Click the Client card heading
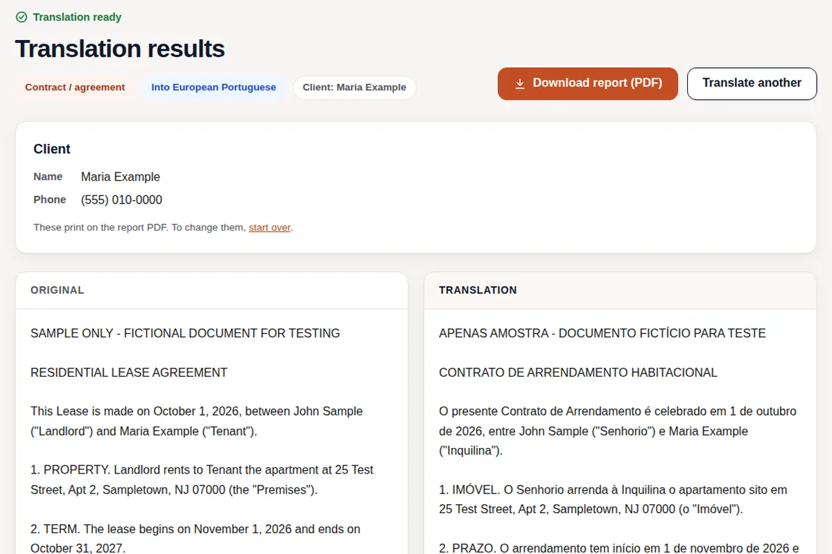Screen dimensions: 832x554 (x=52, y=149)
